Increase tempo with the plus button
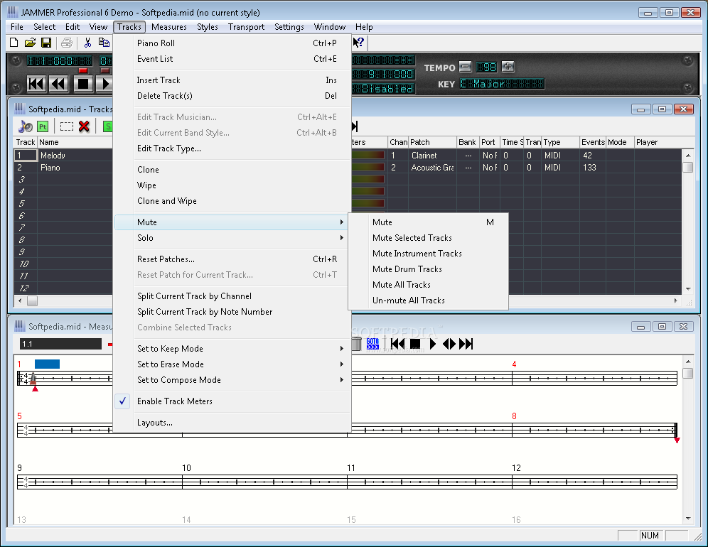The image size is (708, 547). coord(508,67)
